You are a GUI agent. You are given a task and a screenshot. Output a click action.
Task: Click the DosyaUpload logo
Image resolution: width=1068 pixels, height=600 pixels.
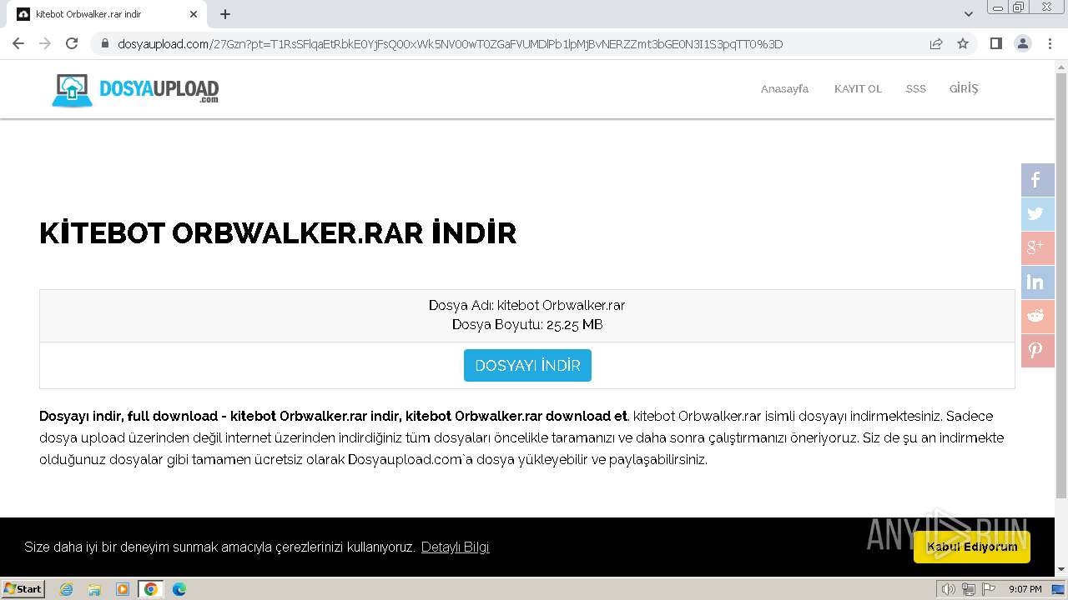[135, 90]
